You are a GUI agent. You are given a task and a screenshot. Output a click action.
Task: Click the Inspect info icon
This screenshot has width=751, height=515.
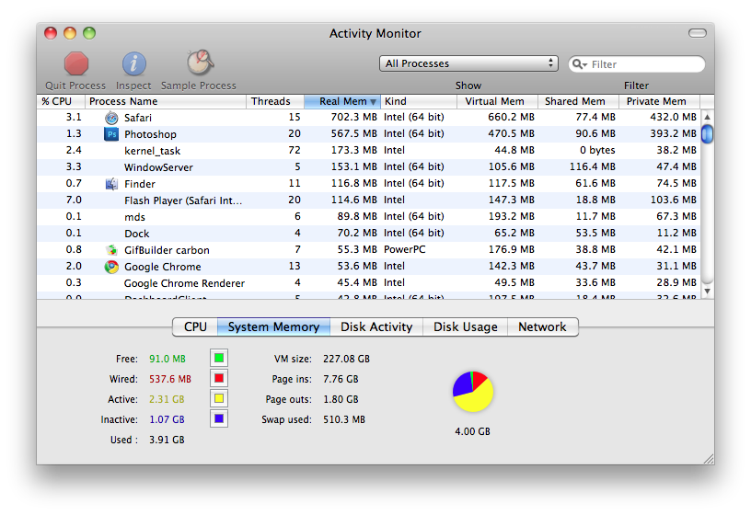(134, 63)
